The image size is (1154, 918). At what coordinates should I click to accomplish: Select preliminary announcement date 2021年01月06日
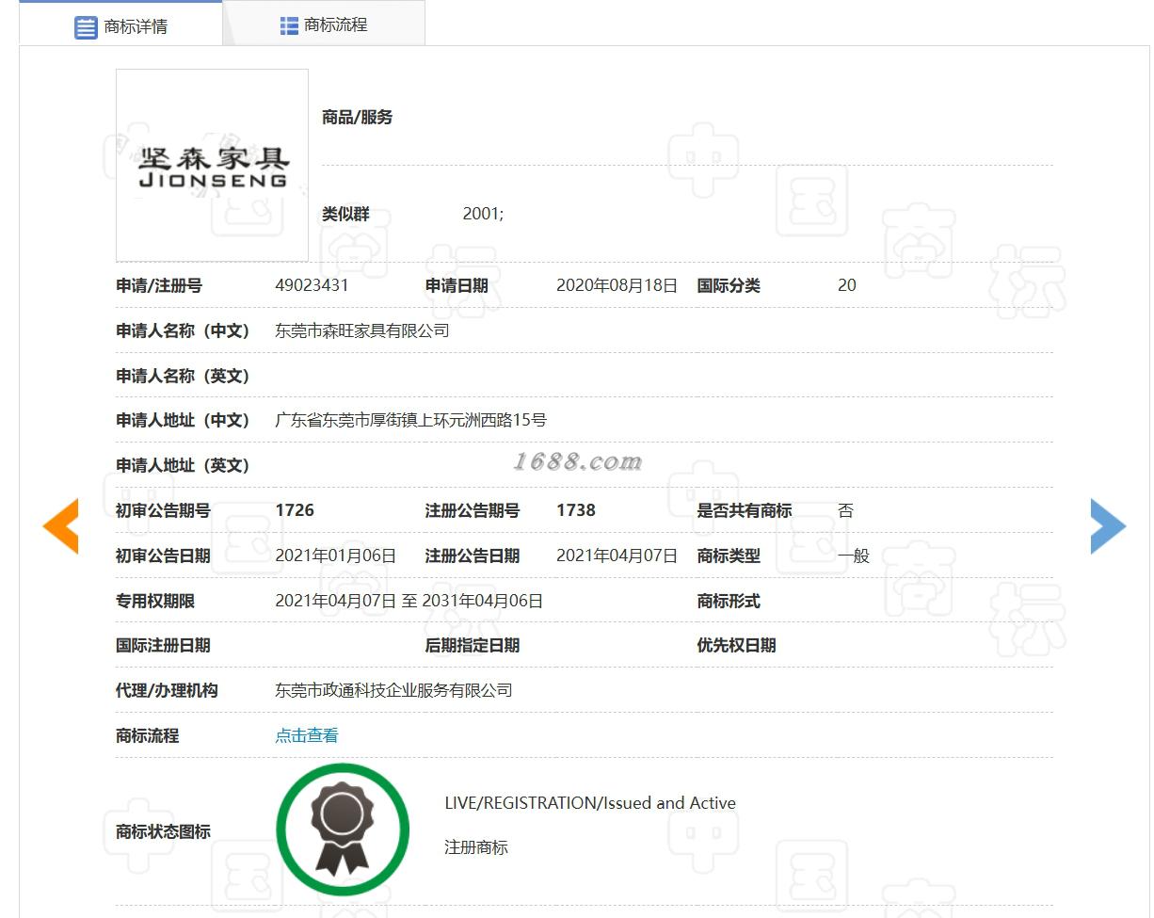(335, 556)
